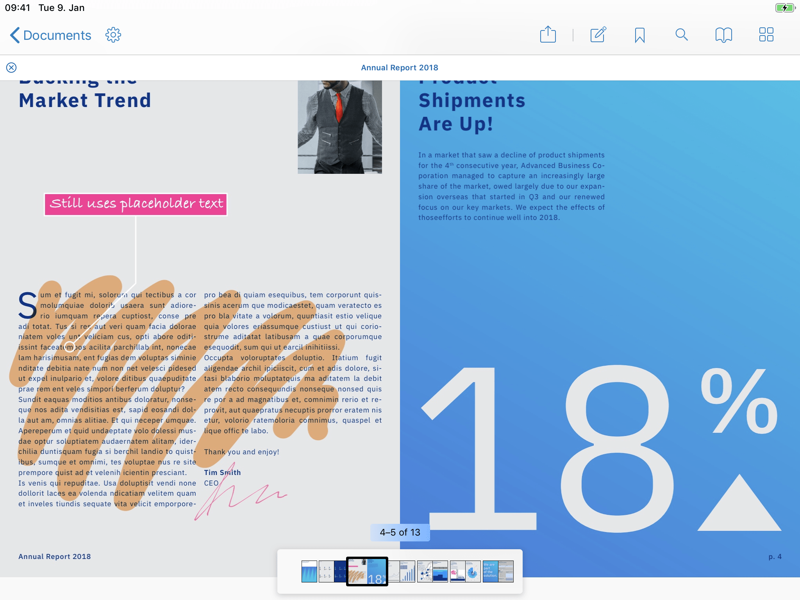Screen dimensions: 800x600
Task: Show the thumbnail grid view
Action: coord(766,35)
